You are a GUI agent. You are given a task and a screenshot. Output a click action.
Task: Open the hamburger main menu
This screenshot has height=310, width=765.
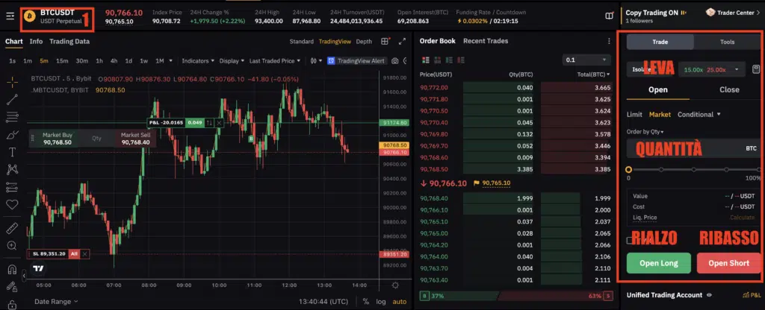pyautogui.click(x=10, y=16)
